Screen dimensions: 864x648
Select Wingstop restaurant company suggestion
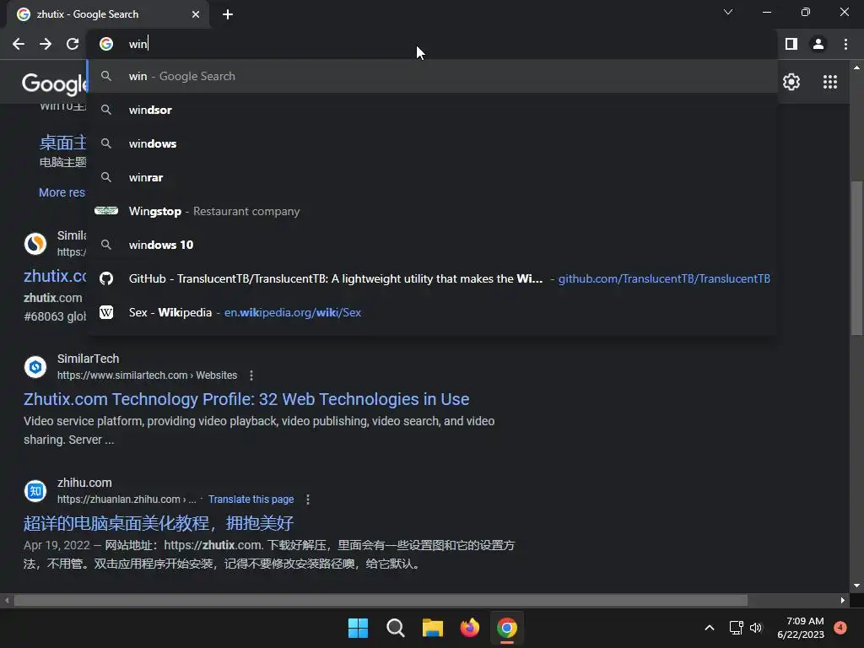tap(433, 211)
